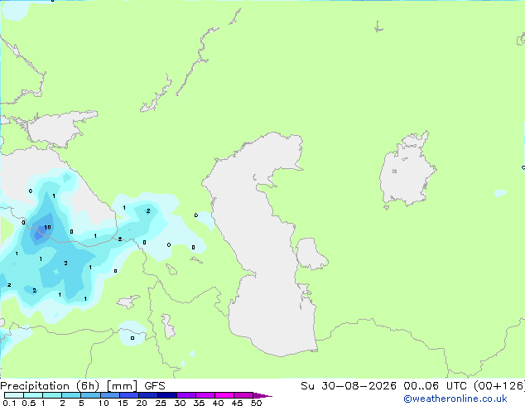
Task: Click the "10" value label on the map
Action: click(47, 227)
